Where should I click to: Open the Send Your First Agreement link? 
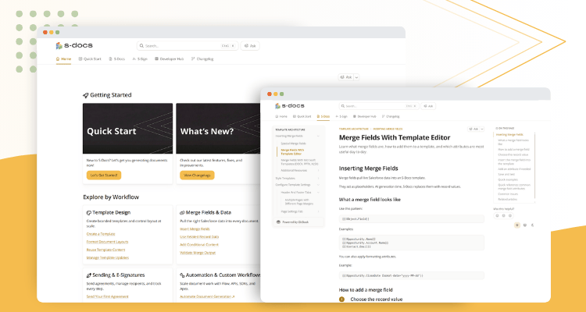(x=107, y=296)
